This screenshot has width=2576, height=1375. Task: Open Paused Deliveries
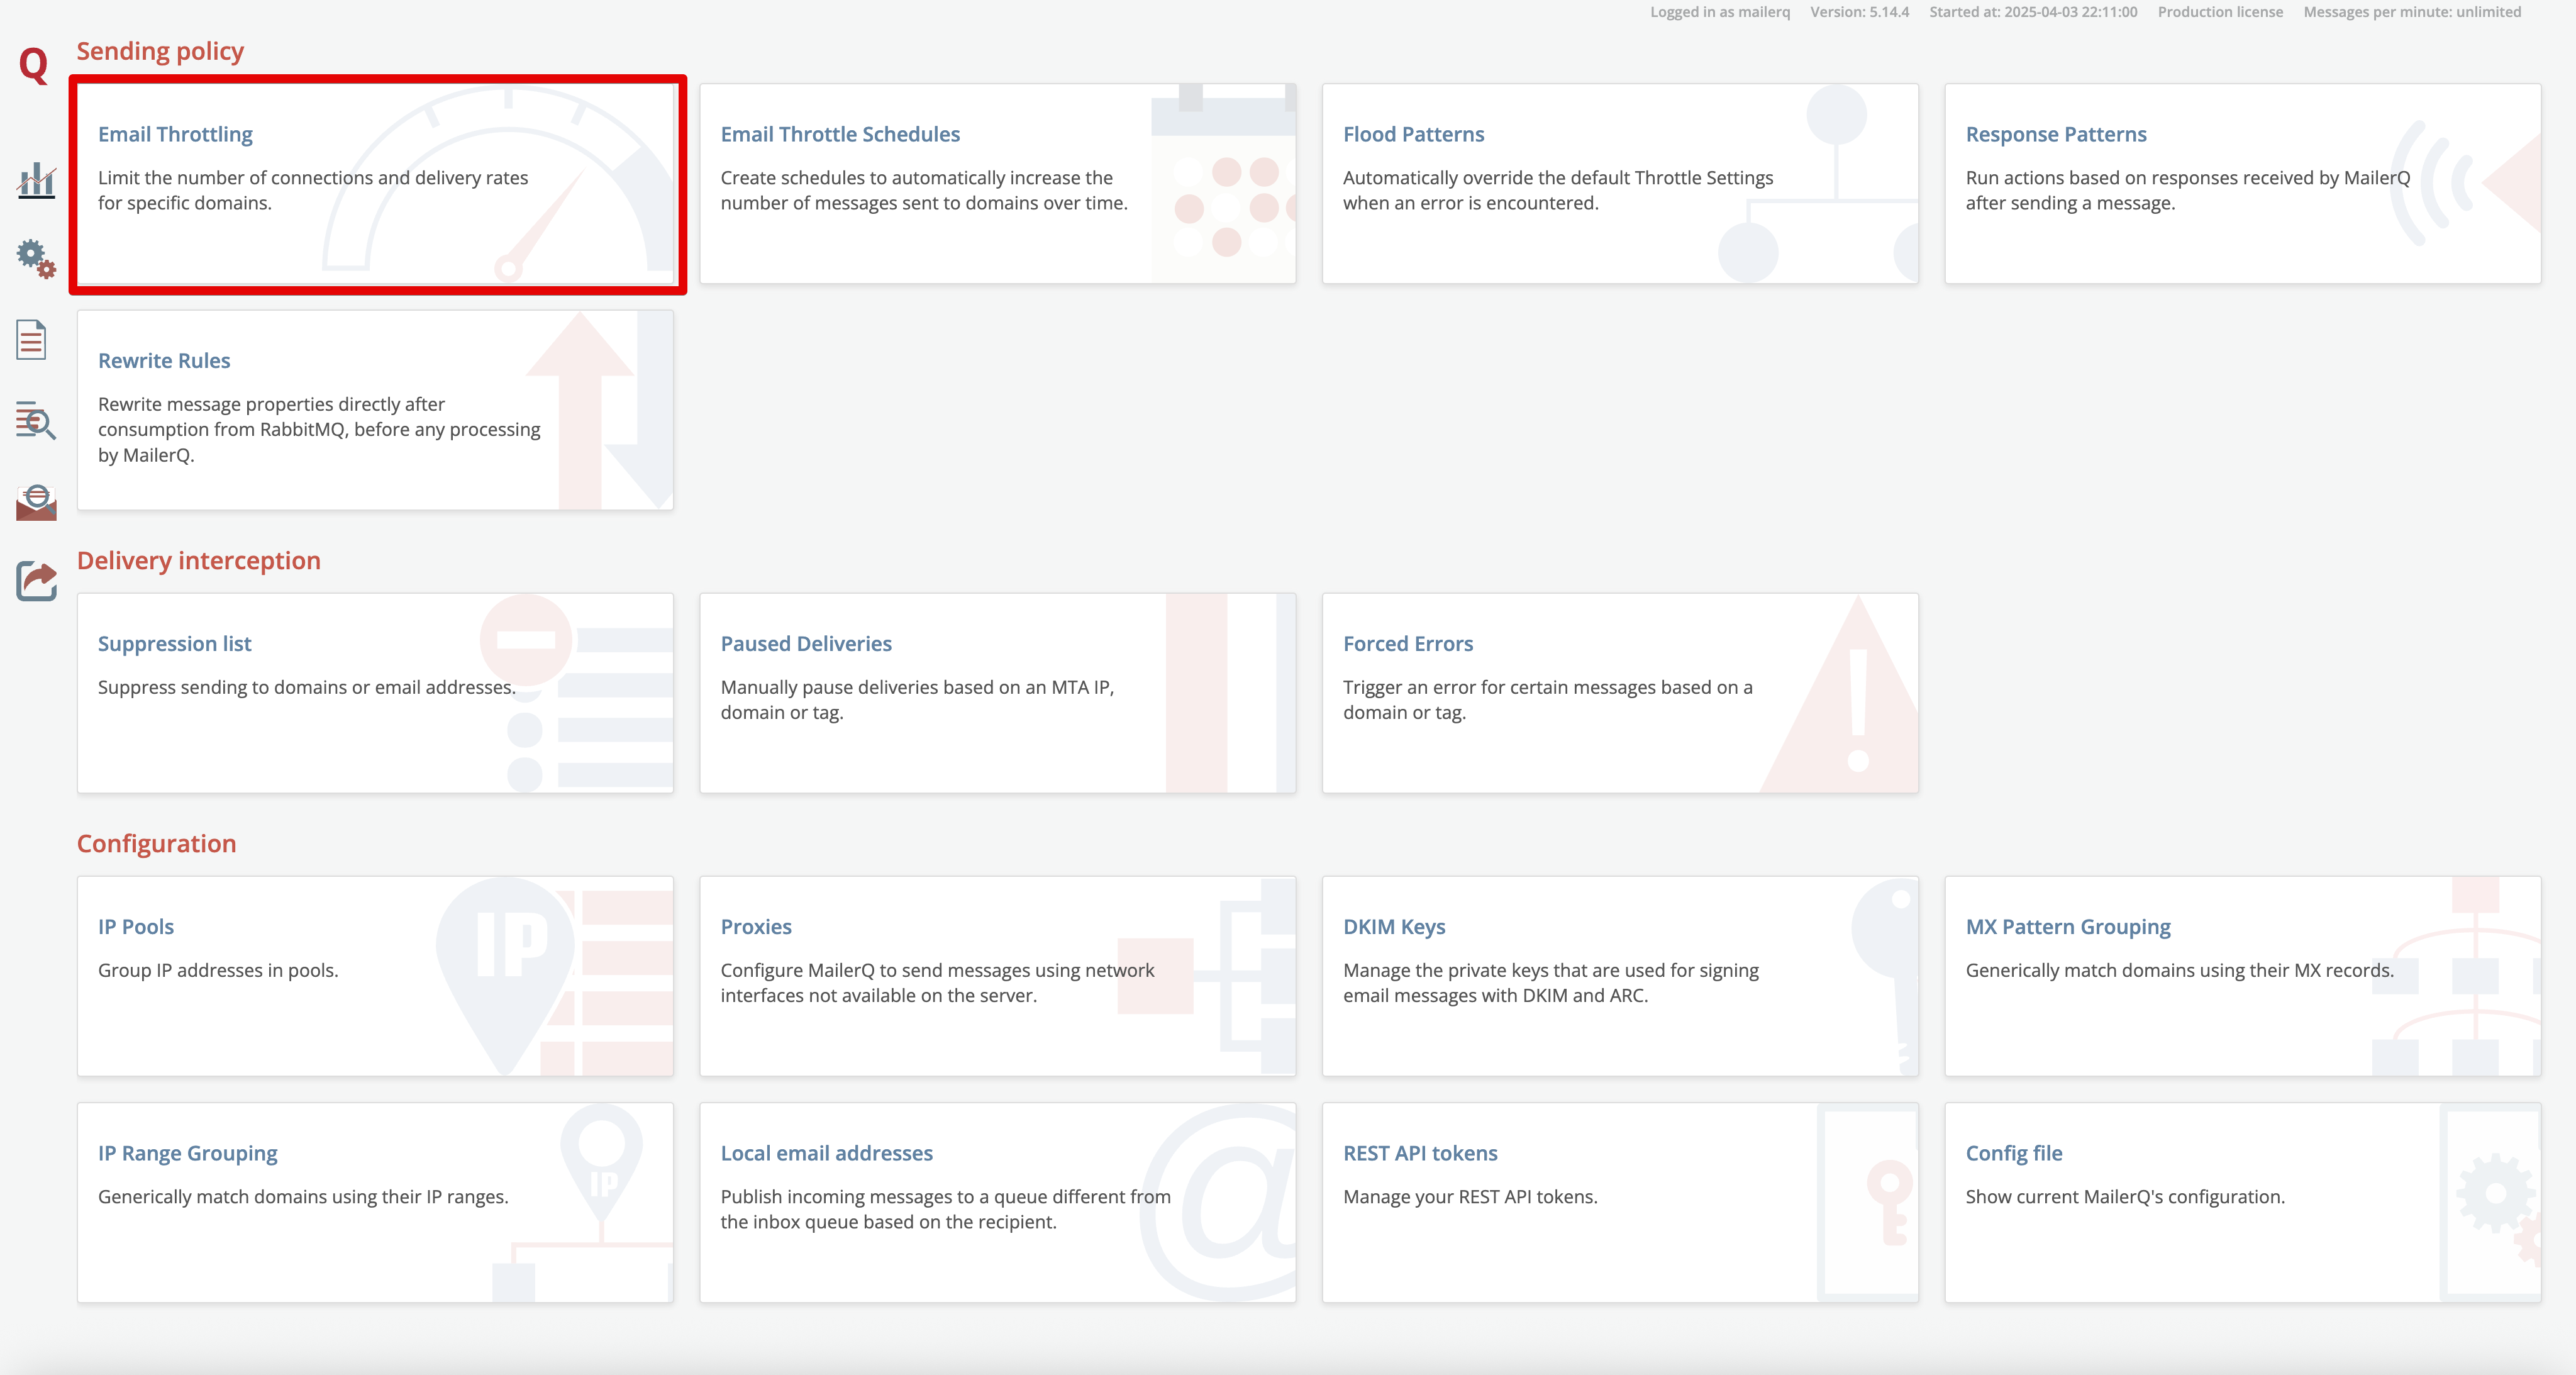[x=998, y=694]
